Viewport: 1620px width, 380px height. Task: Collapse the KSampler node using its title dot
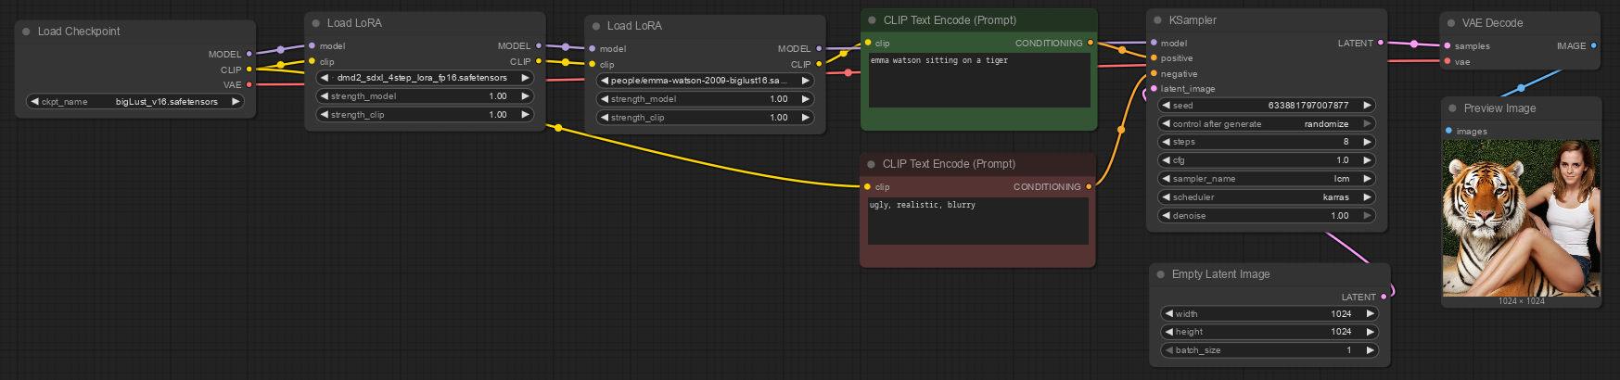click(1157, 20)
